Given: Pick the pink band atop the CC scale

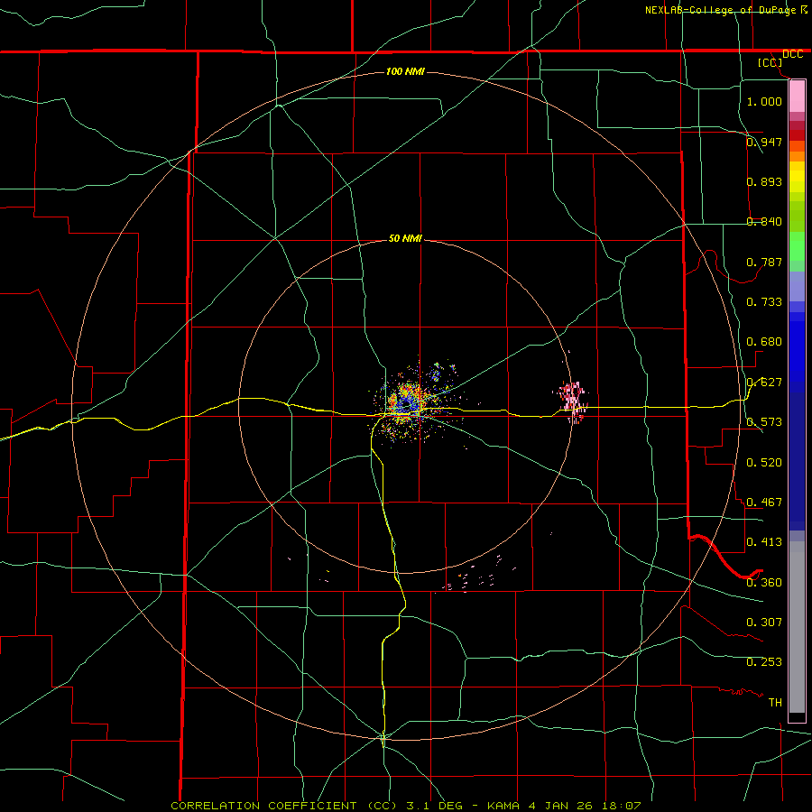Looking at the screenshot, I should coord(797,97).
